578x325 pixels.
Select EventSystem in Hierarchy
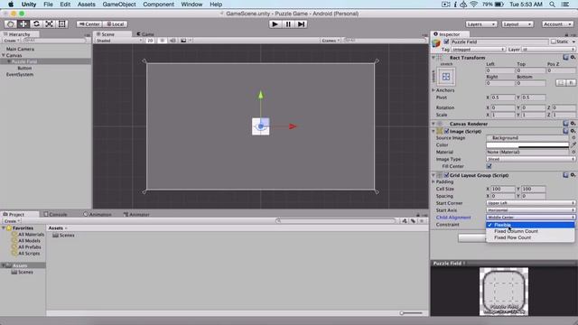pyautogui.click(x=20, y=74)
